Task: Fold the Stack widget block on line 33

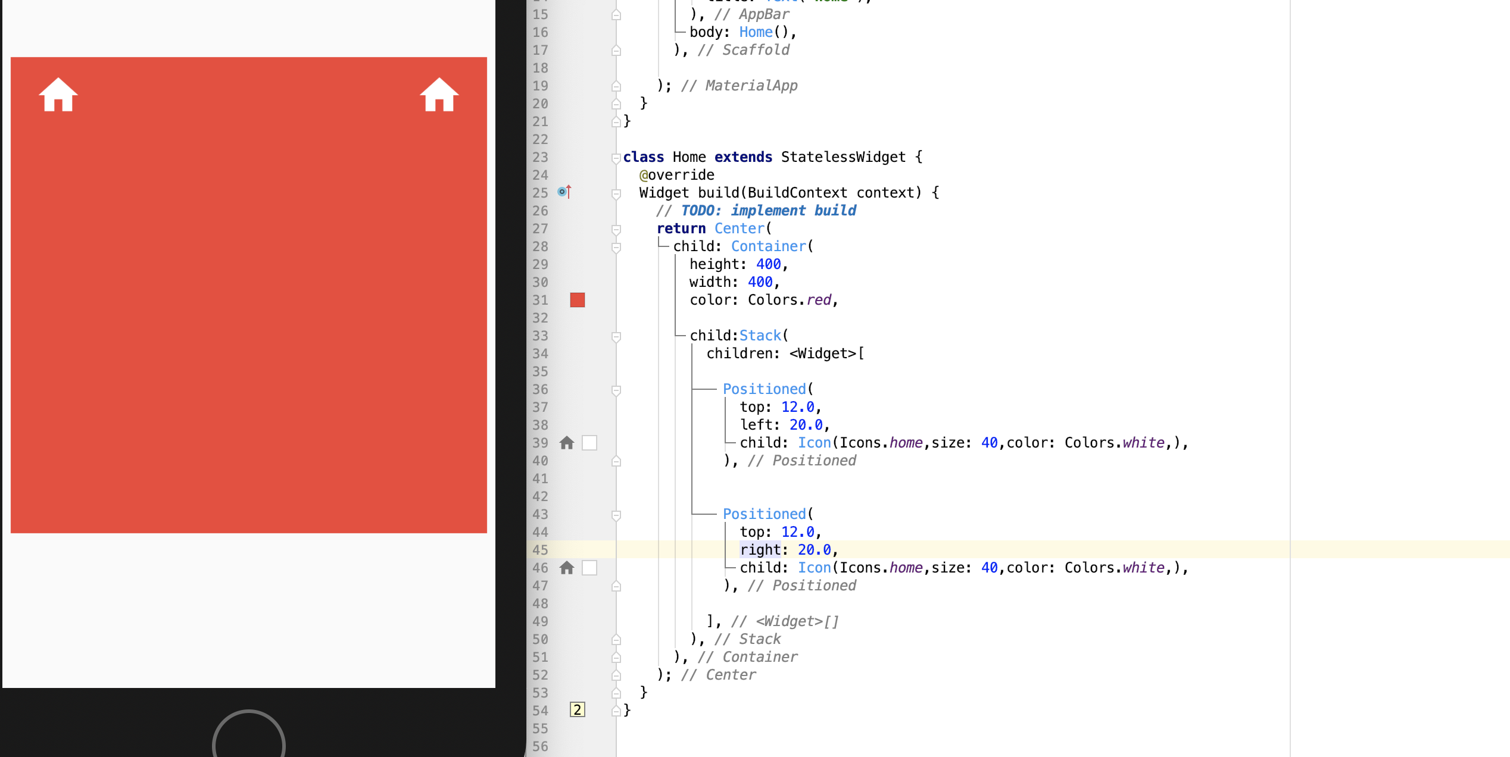Action: tap(616, 336)
